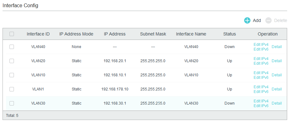
Task: Open Edit IPv4 for VLAN30
Action: click(x=261, y=101)
